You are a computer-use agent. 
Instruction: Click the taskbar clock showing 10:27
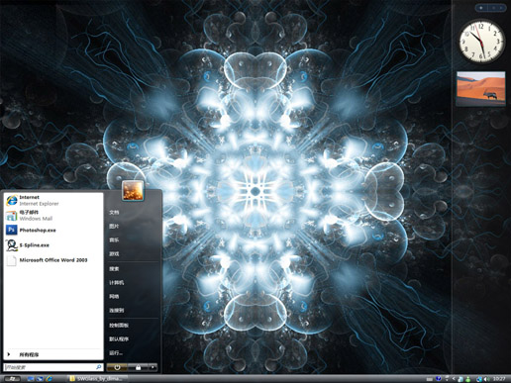(499, 379)
